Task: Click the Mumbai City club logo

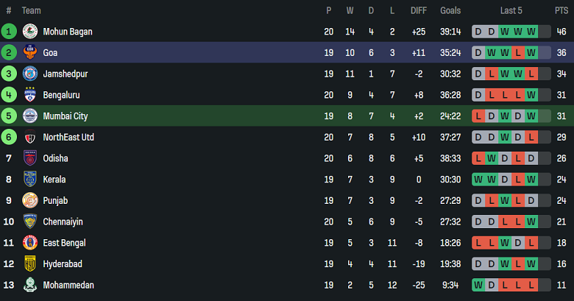Action: pyautogui.click(x=30, y=116)
